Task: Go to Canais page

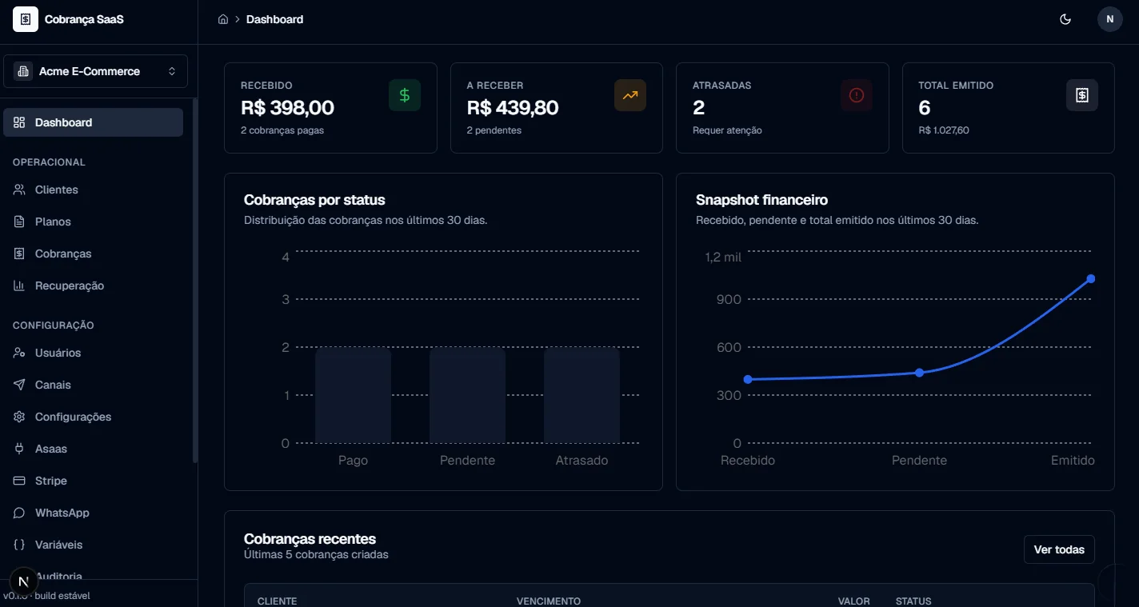Action: 94,385
